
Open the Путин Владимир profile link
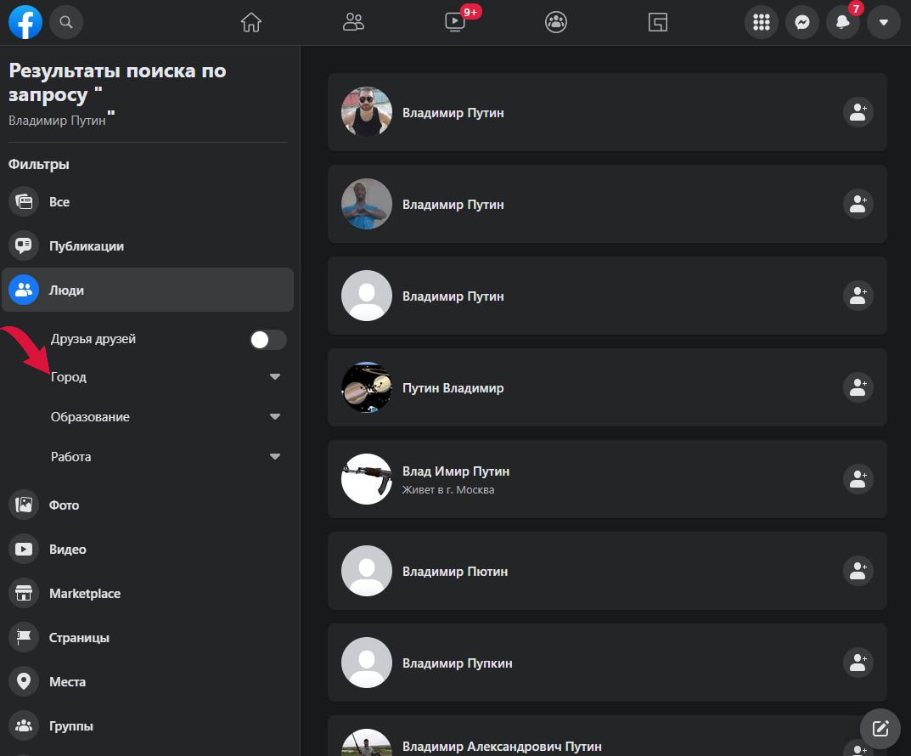(453, 388)
